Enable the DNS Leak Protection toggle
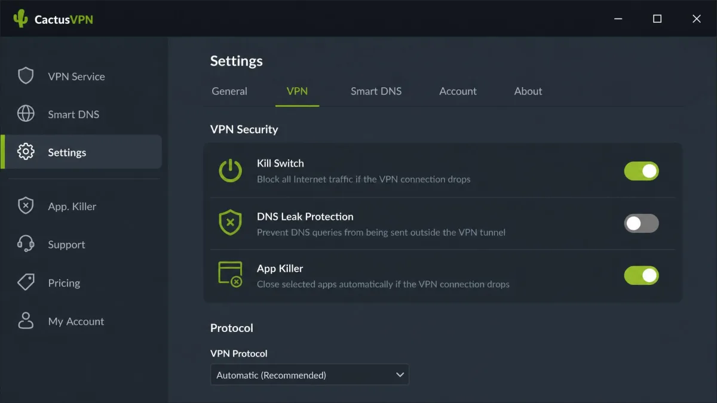This screenshot has width=717, height=403. click(x=642, y=223)
